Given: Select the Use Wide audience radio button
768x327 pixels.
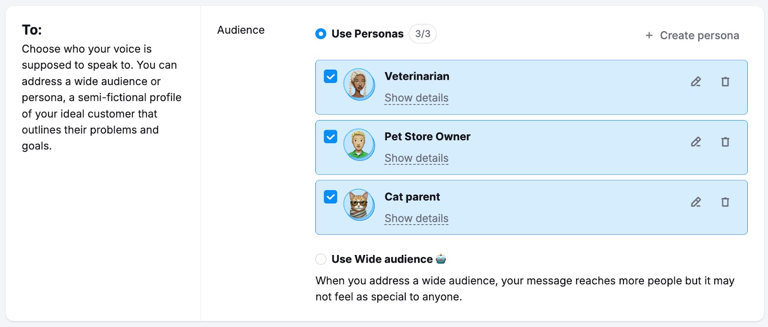Looking at the screenshot, I should coord(321,259).
